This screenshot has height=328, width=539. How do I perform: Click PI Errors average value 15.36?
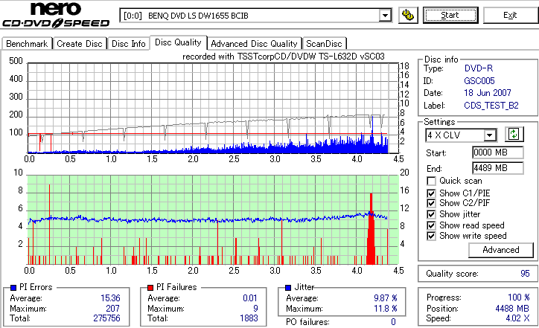[110, 298]
